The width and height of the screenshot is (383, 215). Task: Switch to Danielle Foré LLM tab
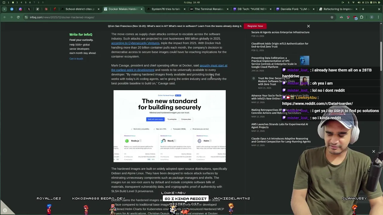click(295, 9)
